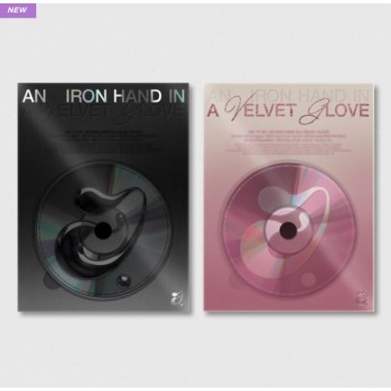Click the small logo on pink album

coord(362,299)
